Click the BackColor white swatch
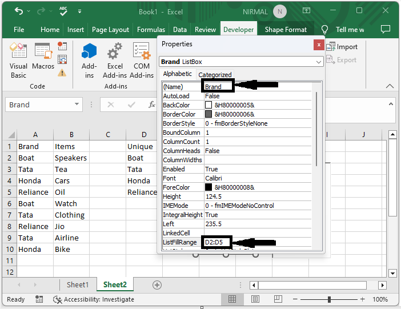401x309 pixels. tap(208, 105)
